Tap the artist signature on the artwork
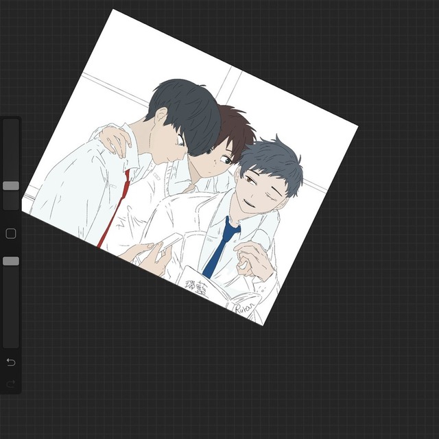The height and width of the screenshot is (439, 439). (x=244, y=308)
